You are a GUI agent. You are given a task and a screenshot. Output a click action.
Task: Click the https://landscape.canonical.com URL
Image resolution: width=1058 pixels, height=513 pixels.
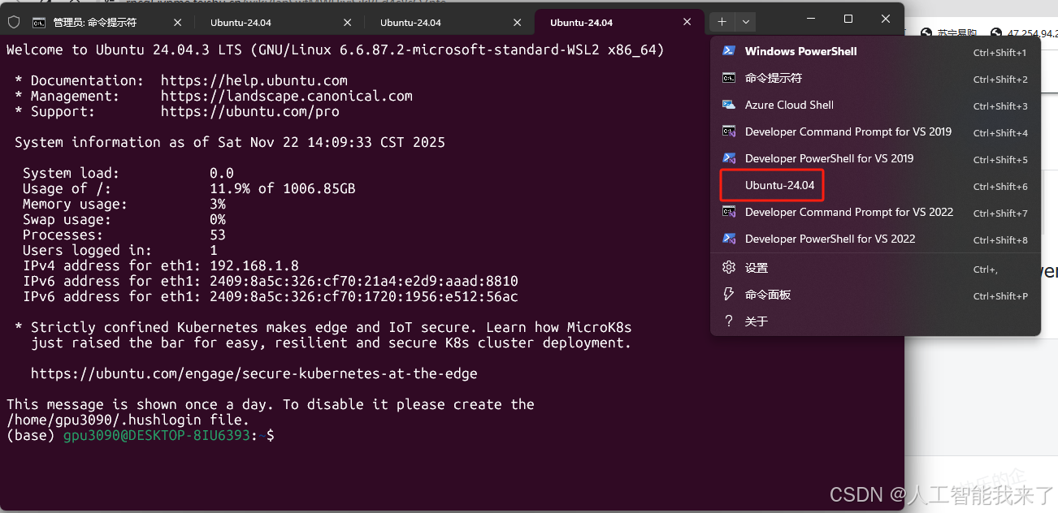(x=287, y=96)
